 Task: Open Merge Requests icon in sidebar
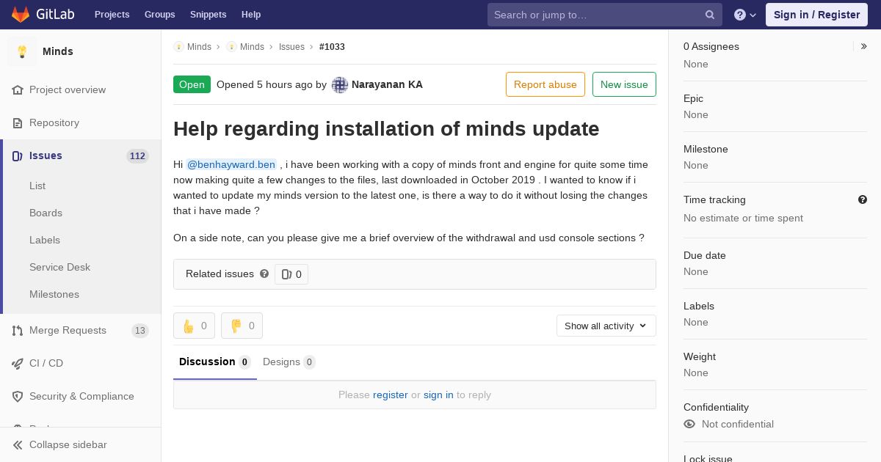pos(18,330)
